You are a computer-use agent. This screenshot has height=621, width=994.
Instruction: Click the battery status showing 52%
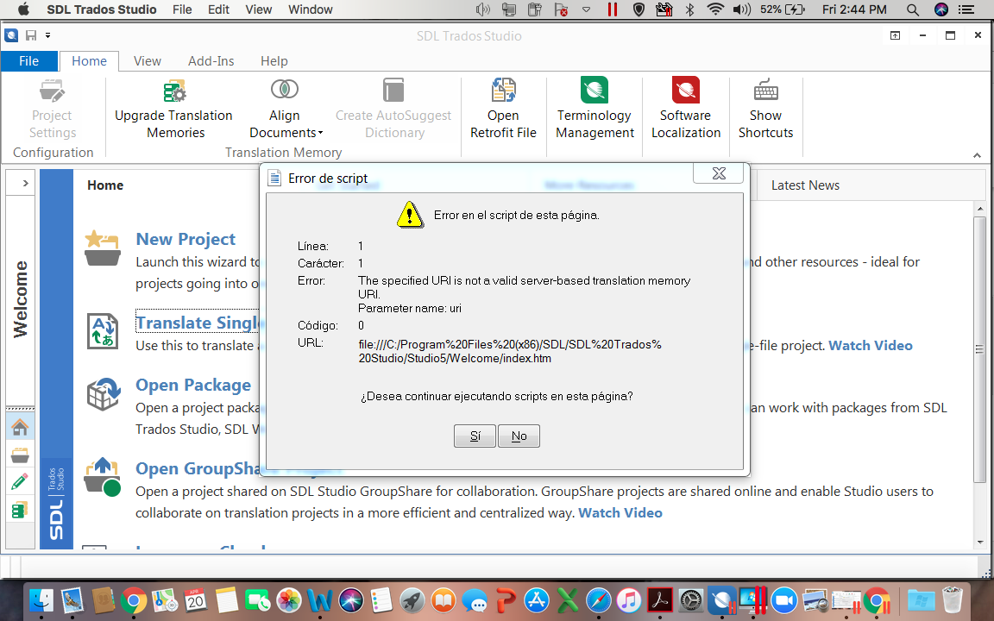[x=783, y=9]
